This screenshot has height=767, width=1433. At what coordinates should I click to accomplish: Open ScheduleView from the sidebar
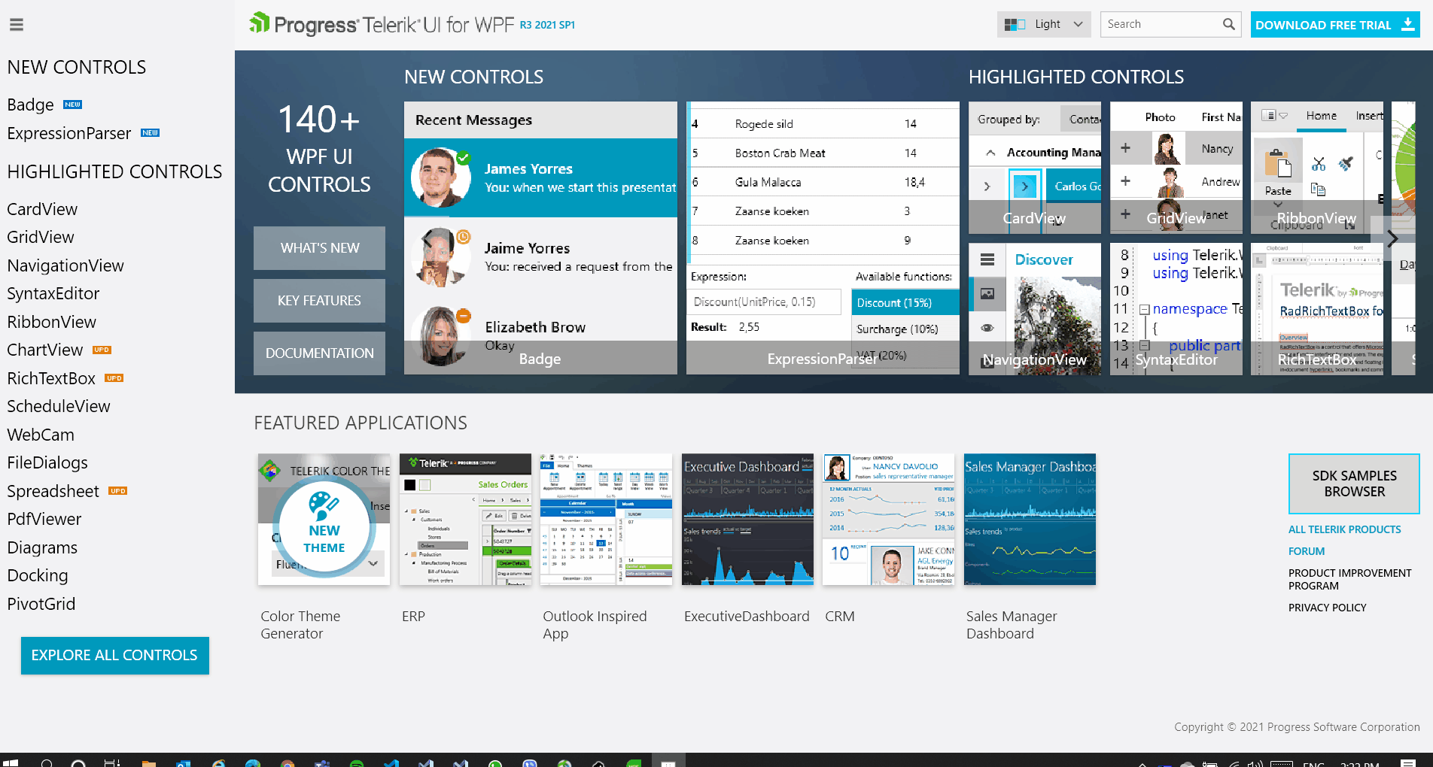pyautogui.click(x=59, y=406)
